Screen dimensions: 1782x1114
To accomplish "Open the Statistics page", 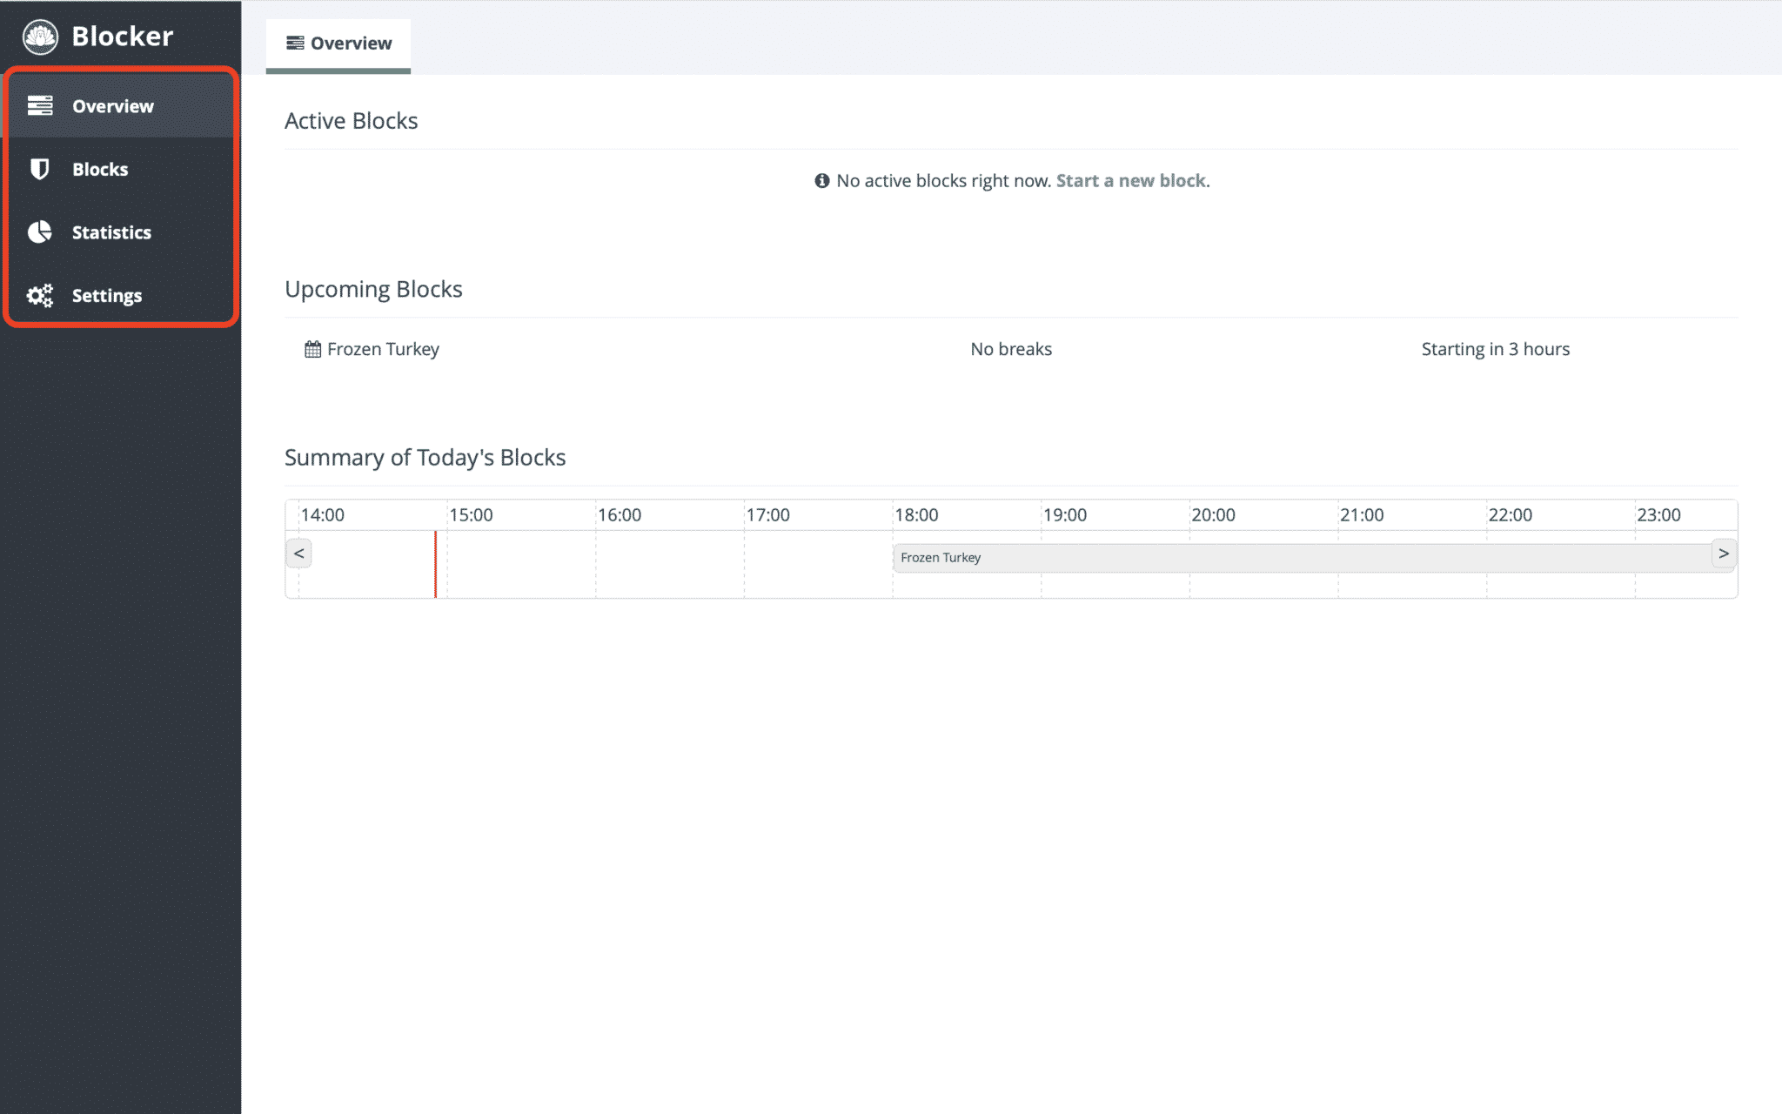I will coord(122,232).
